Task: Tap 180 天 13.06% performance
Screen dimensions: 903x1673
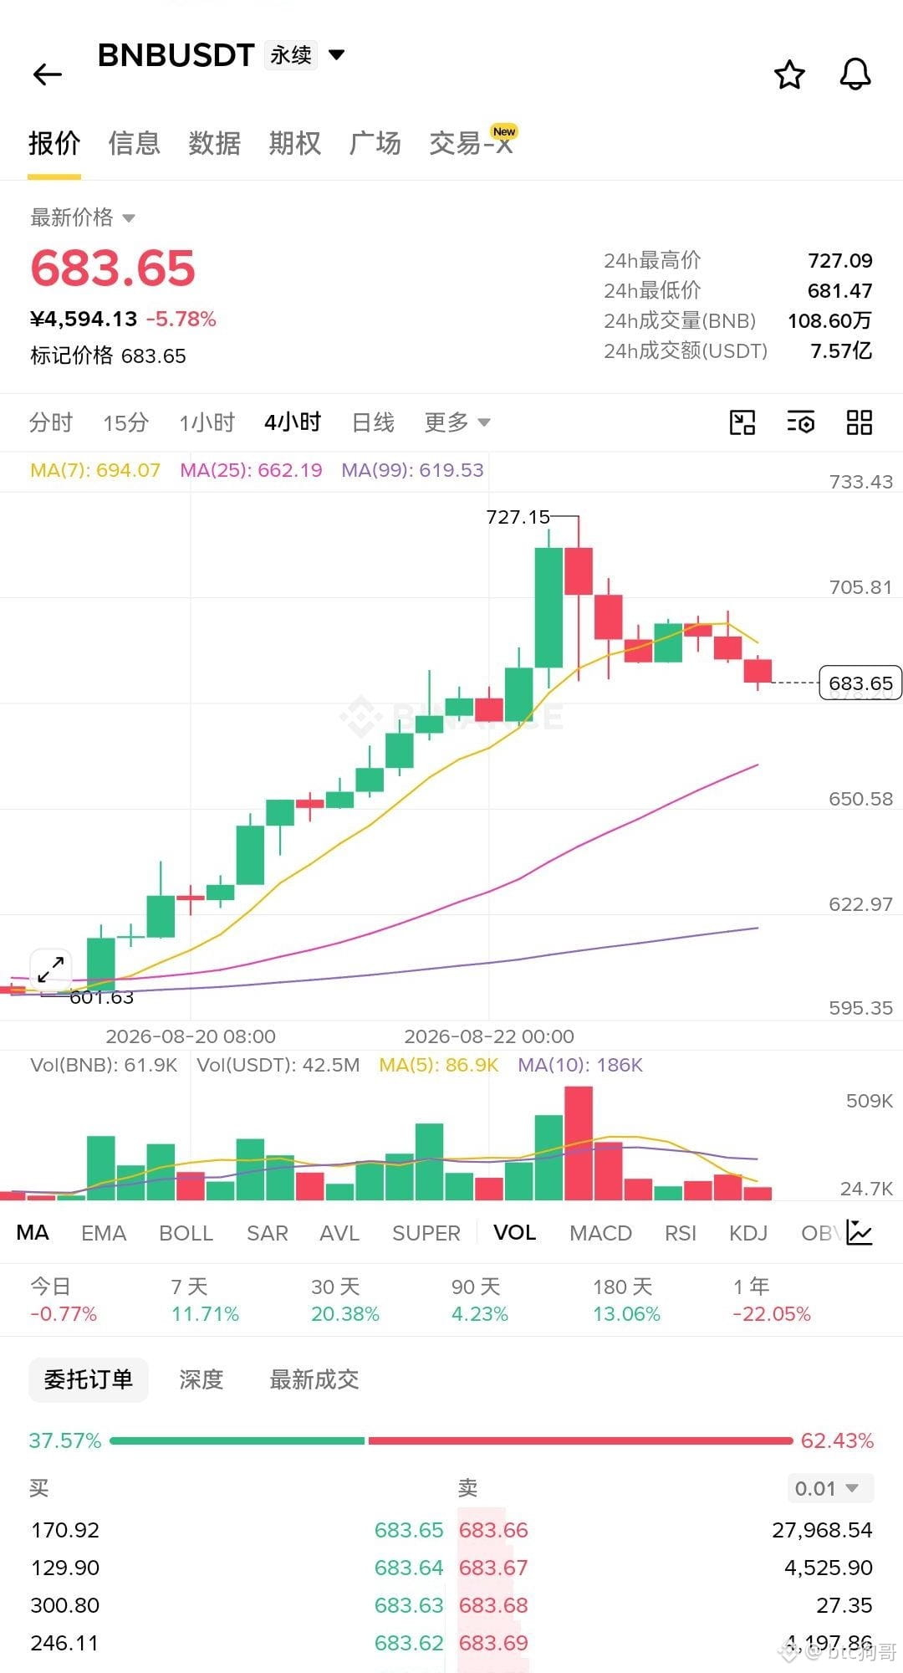Action: pos(626,1300)
